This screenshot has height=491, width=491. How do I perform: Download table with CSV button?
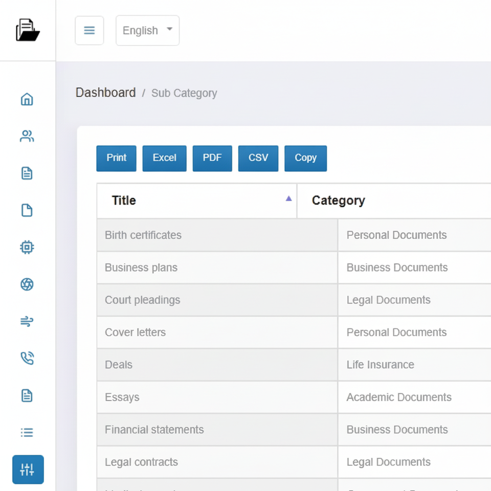pos(258,158)
